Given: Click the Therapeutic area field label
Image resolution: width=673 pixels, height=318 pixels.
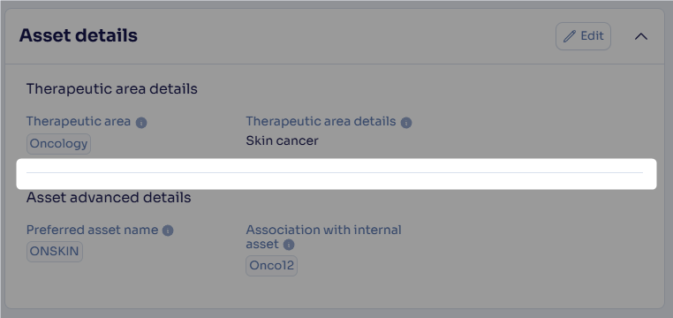Looking at the screenshot, I should [78, 121].
